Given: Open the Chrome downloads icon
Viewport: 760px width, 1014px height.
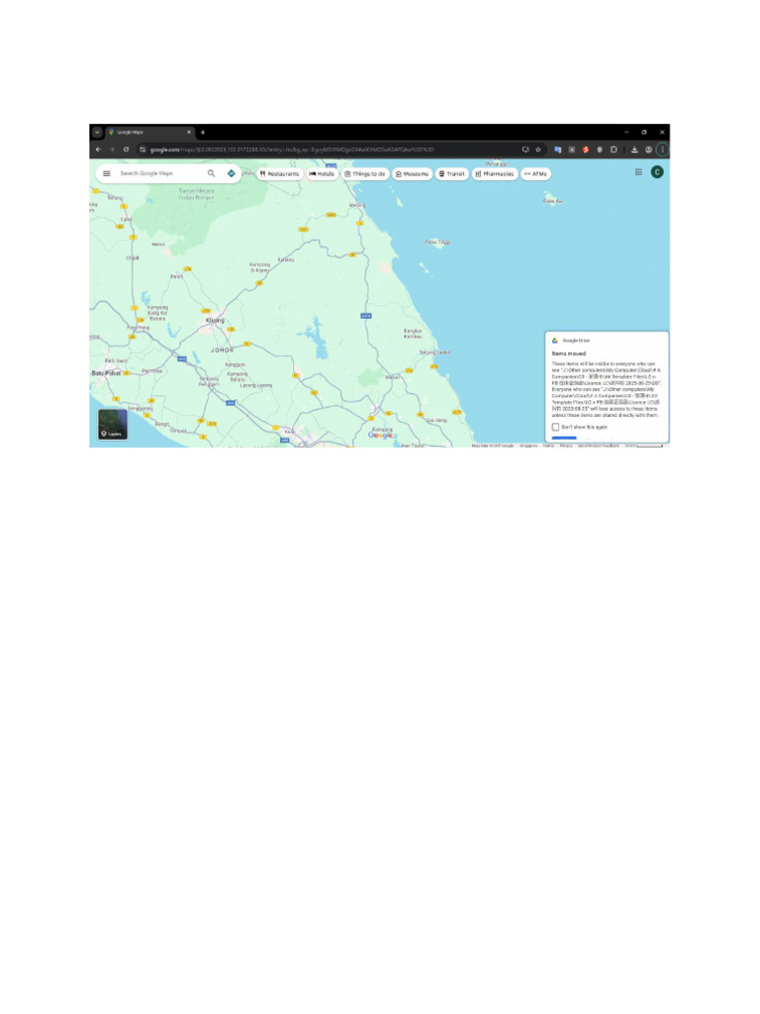Looking at the screenshot, I should [x=634, y=150].
